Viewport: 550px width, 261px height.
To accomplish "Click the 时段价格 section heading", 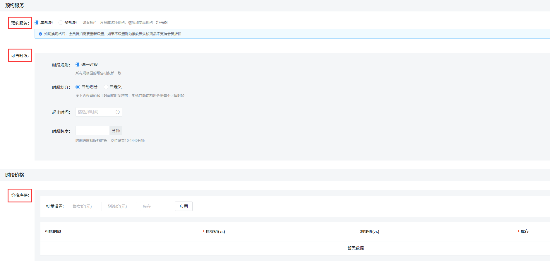I will pos(15,175).
